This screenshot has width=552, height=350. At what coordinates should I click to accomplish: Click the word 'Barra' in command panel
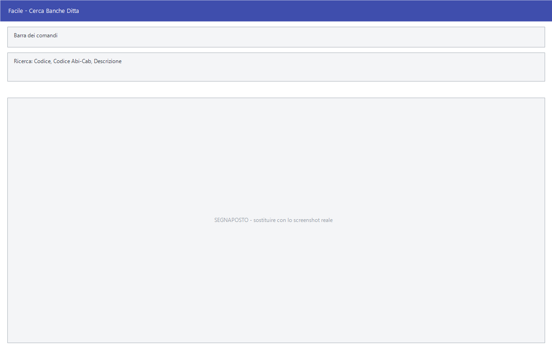point(20,35)
